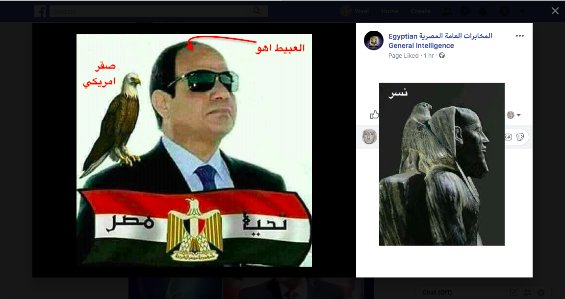
Task: Go to the Home tab
Action: 390,11
